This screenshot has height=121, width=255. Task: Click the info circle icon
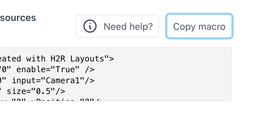click(90, 26)
